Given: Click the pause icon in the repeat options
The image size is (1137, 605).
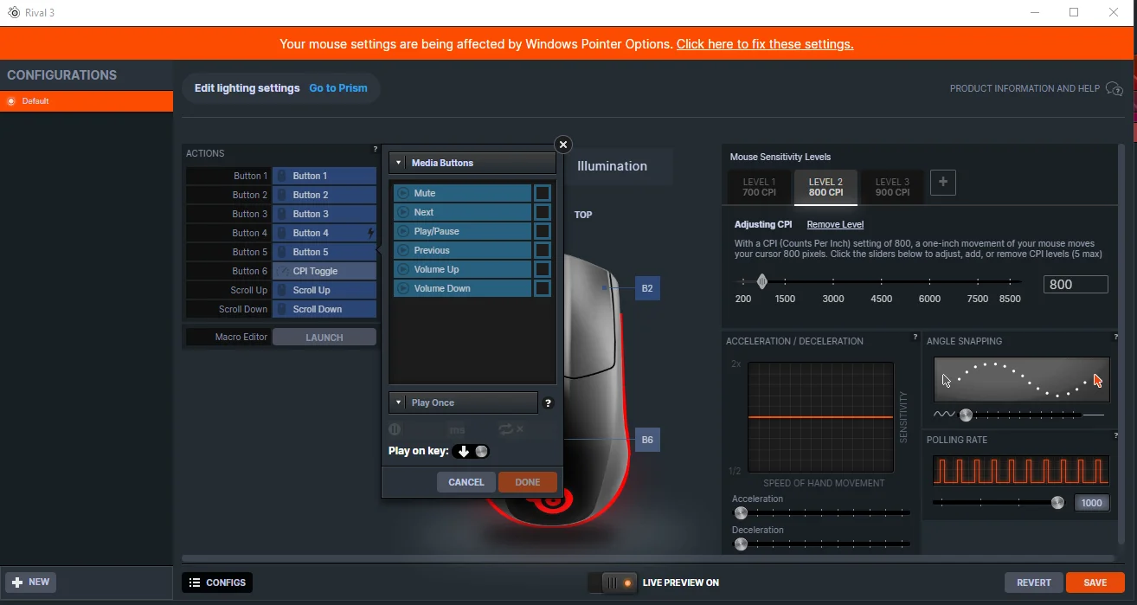Looking at the screenshot, I should click(x=395, y=429).
